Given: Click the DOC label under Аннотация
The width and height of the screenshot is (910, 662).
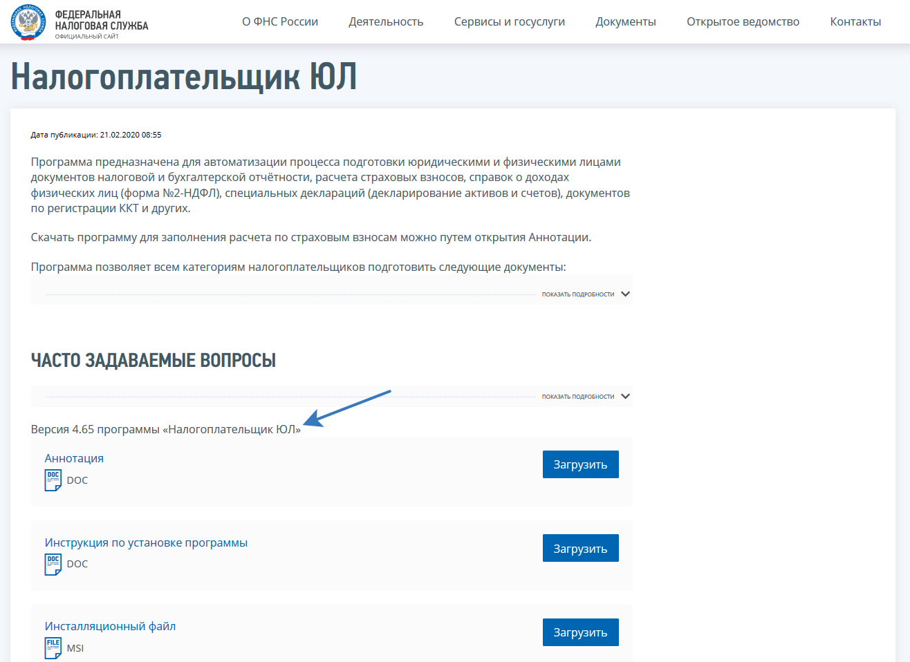Looking at the screenshot, I should tap(77, 480).
